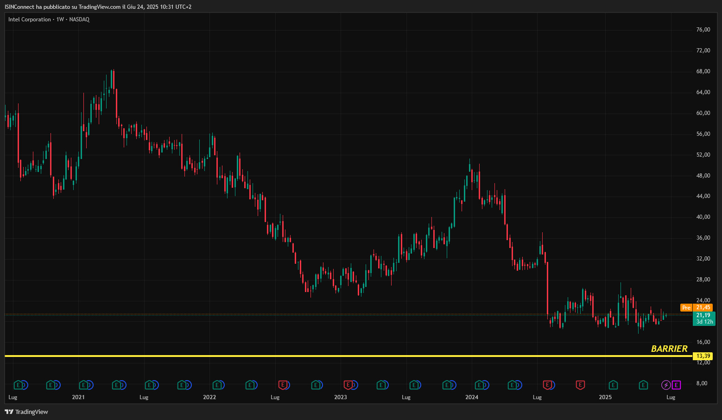Click the 76,00 price axis label
Screen dimensions: 722x420
pos(703,30)
